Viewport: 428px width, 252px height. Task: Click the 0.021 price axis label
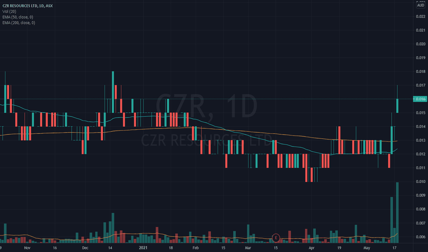pyautogui.click(x=420, y=30)
